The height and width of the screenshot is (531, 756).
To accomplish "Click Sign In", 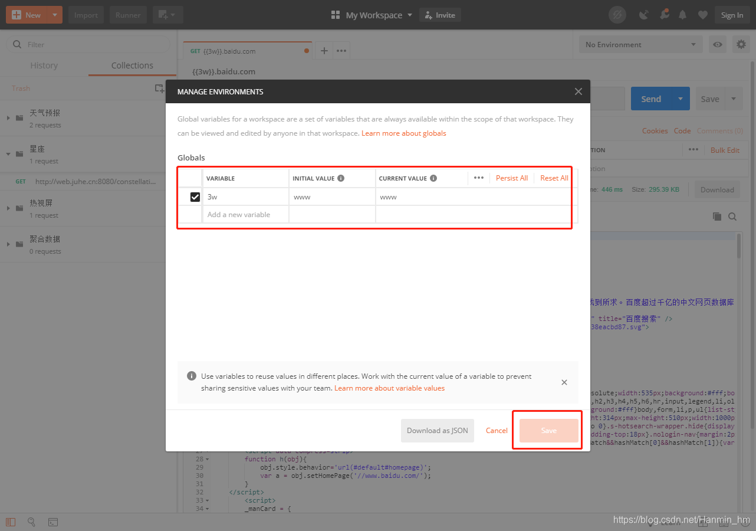I will click(732, 15).
